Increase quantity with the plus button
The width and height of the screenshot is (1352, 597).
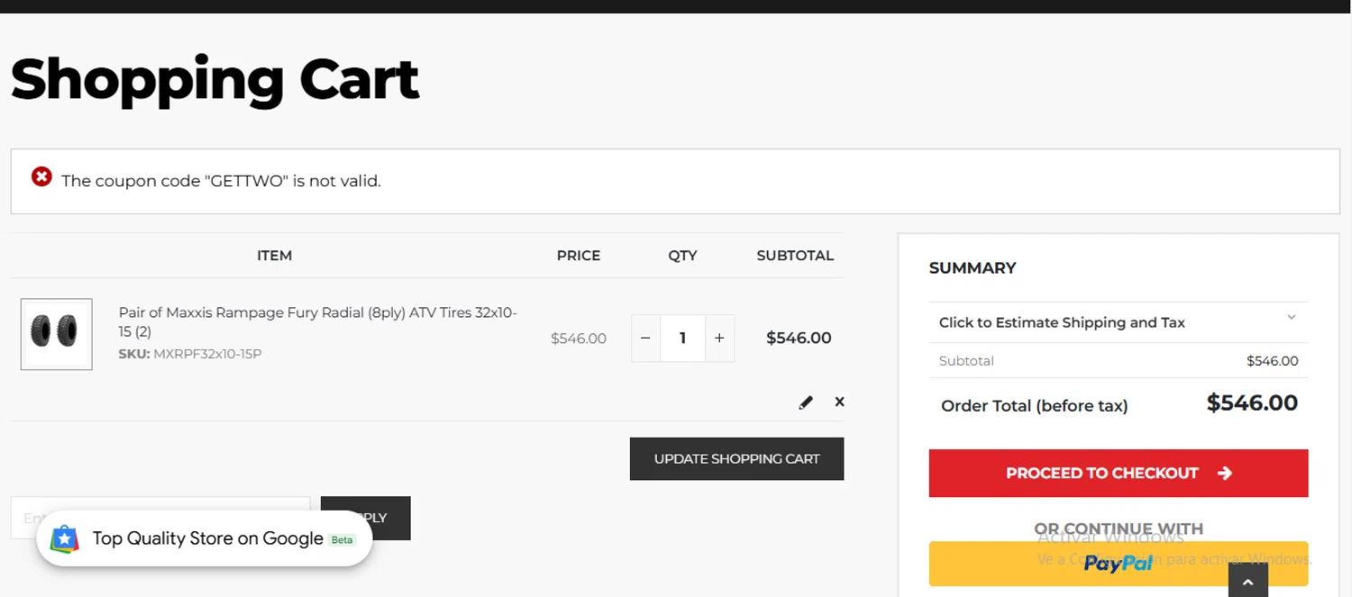[x=719, y=339]
